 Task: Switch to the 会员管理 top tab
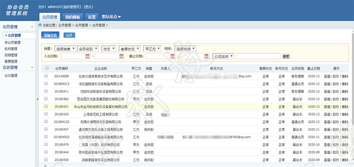(50, 17)
